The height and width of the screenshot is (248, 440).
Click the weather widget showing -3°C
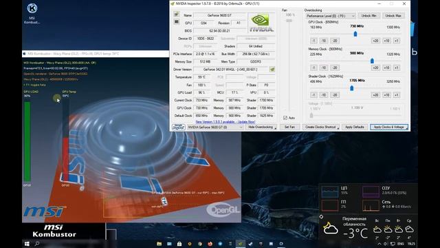click(368, 228)
